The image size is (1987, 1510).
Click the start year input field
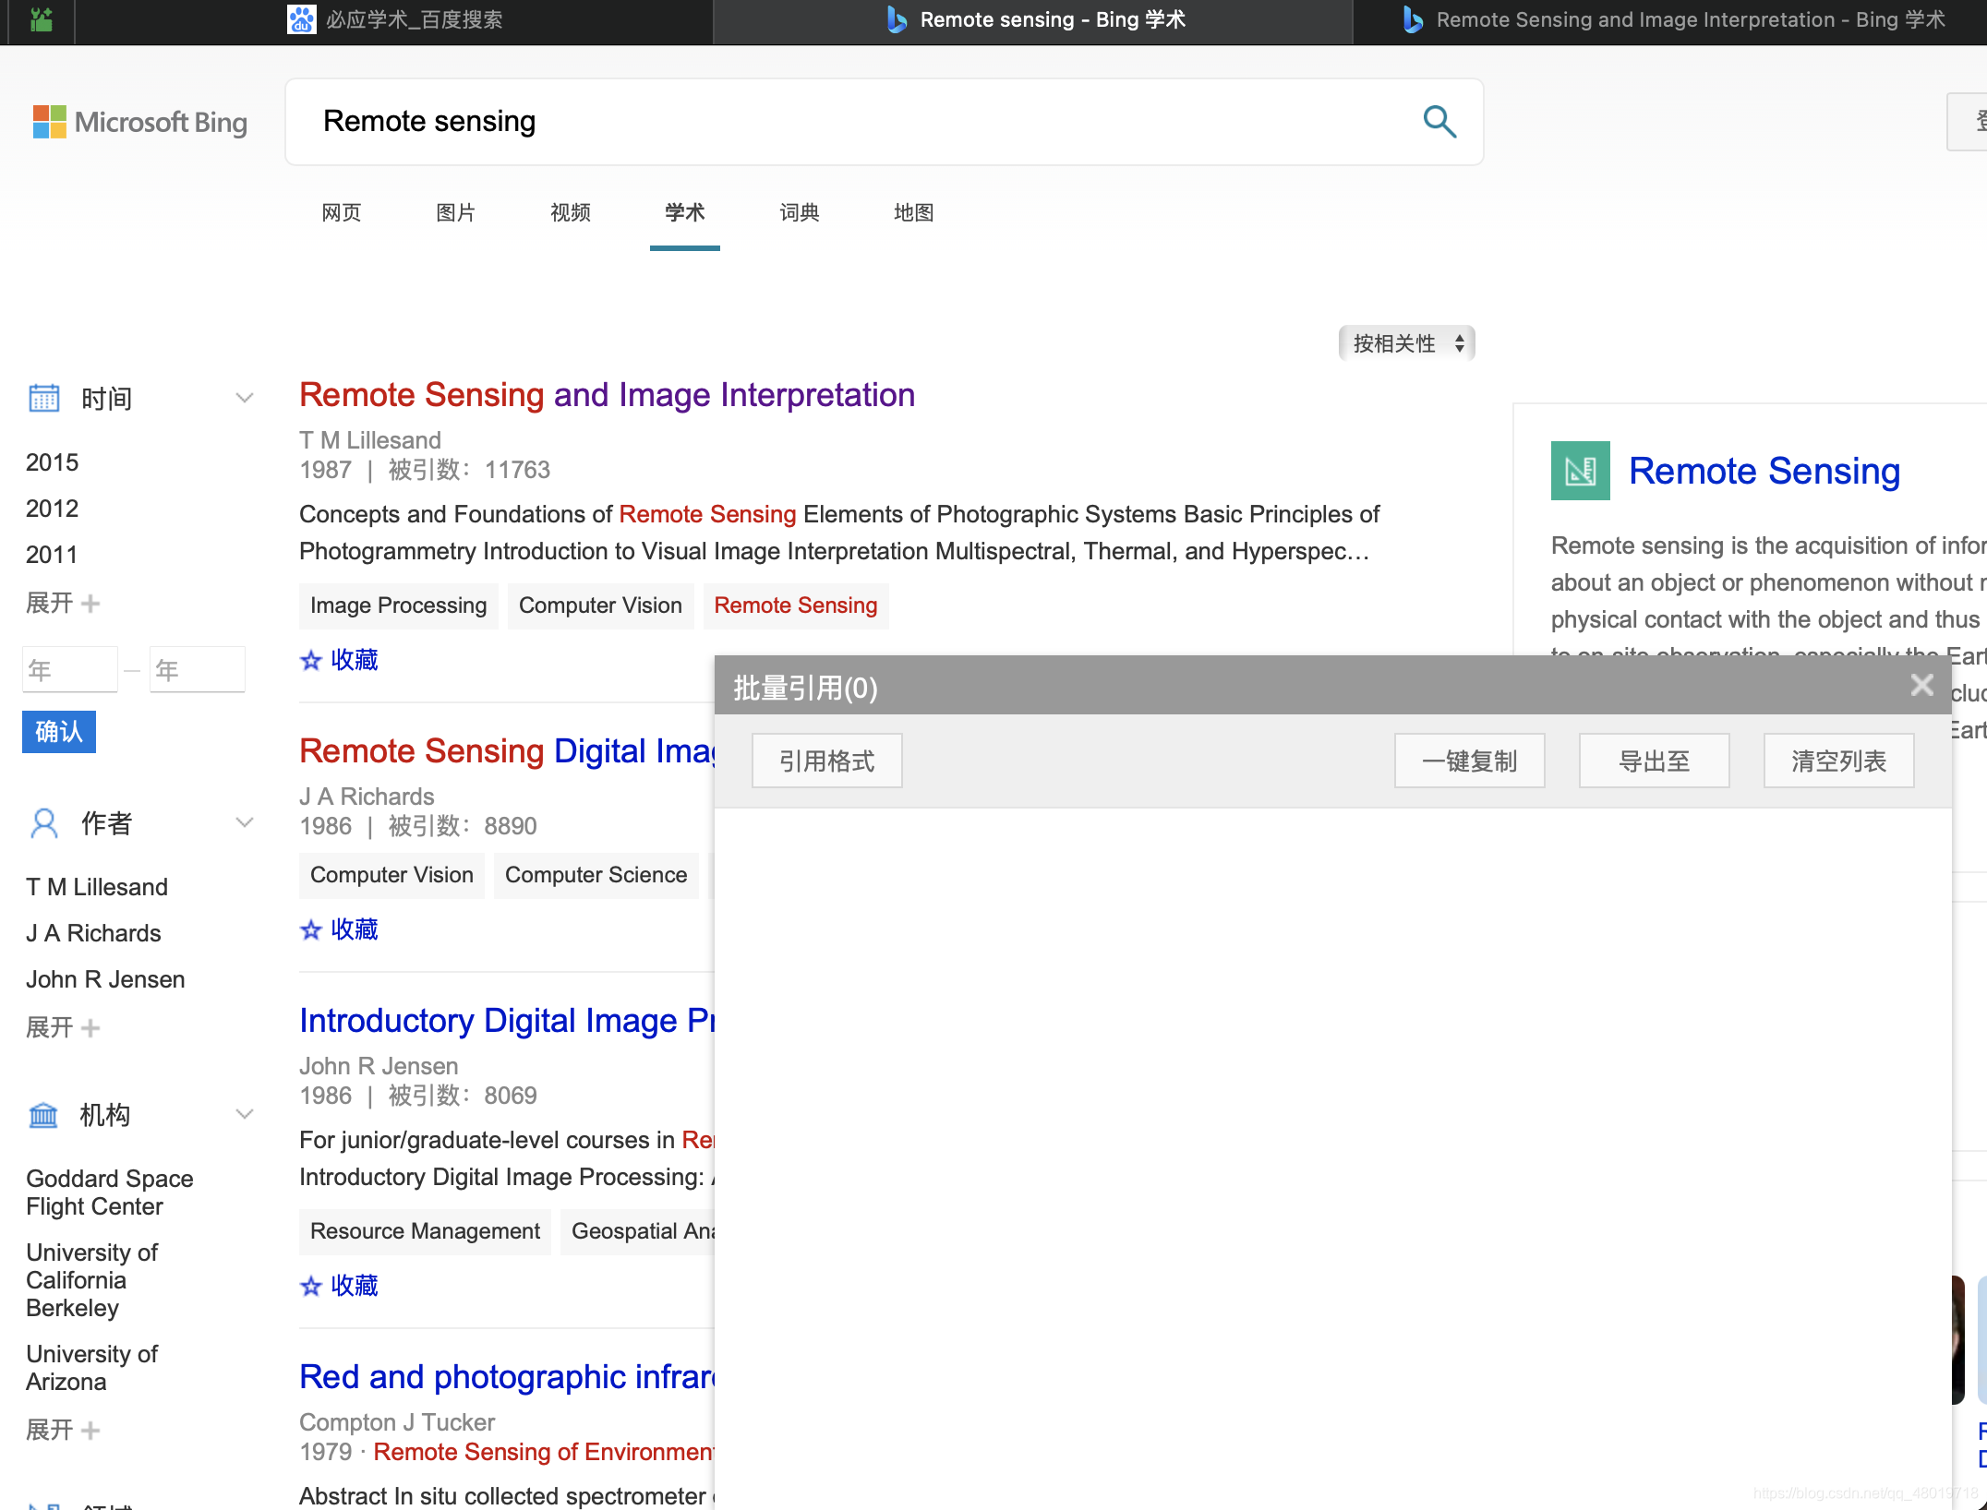click(x=70, y=669)
